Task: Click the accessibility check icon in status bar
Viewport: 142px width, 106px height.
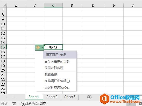Action: (x=22, y=104)
